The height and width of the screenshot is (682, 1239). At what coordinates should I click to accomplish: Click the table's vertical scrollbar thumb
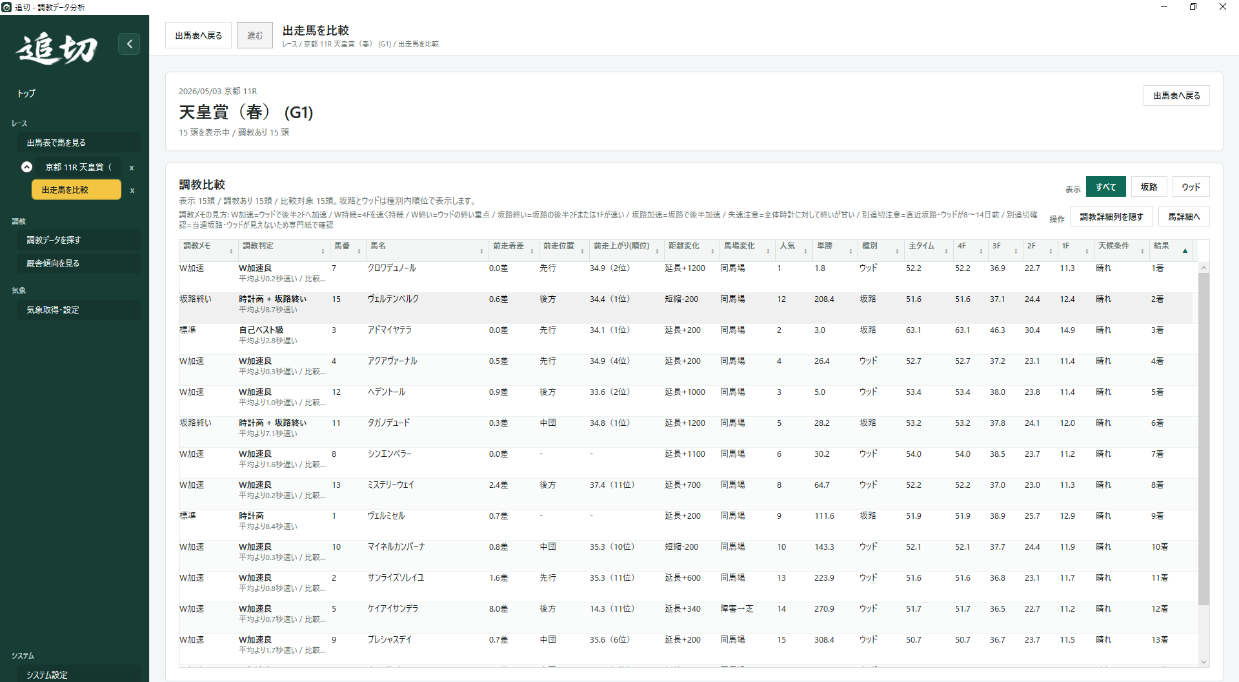point(1204,439)
